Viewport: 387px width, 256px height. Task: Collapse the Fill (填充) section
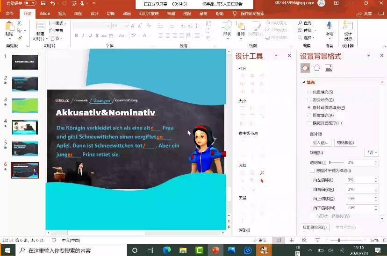tap(303, 82)
